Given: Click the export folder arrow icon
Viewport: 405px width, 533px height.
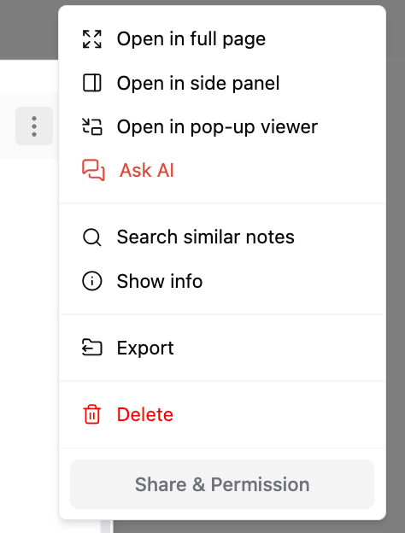Looking at the screenshot, I should point(91,348).
